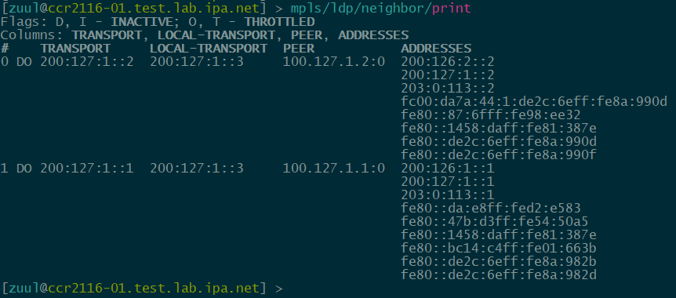Click address 200:126:2::2
This screenshot has width=676, height=298.
point(448,62)
